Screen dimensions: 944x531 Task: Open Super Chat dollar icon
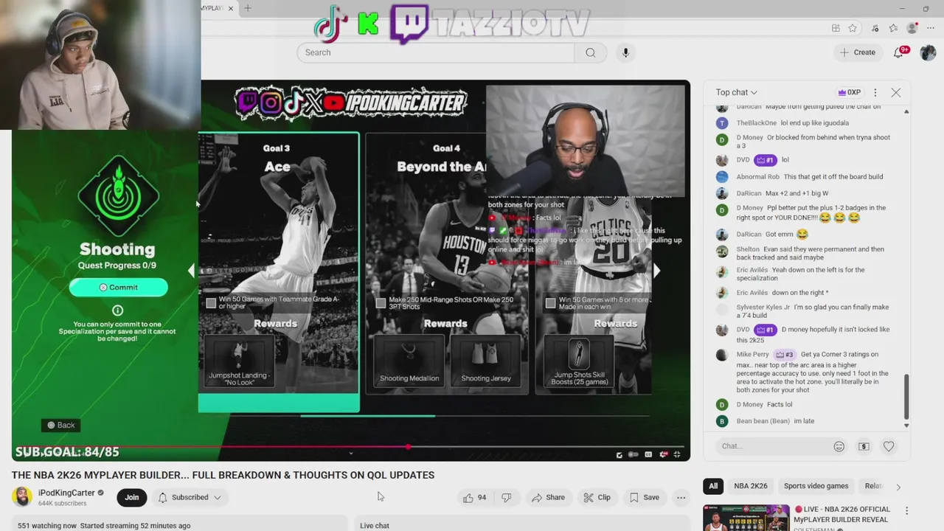coord(864,446)
